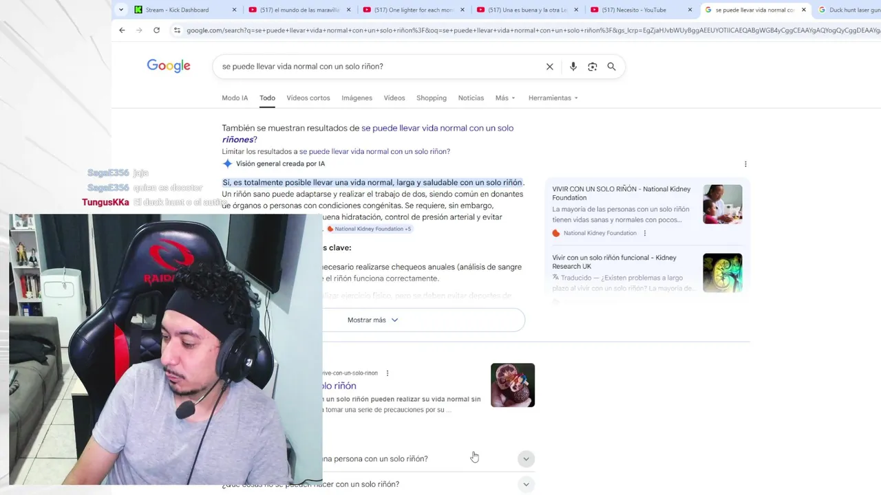The height and width of the screenshot is (495, 881).
Task: Expand the Herramientas dropdown
Action: pos(553,98)
